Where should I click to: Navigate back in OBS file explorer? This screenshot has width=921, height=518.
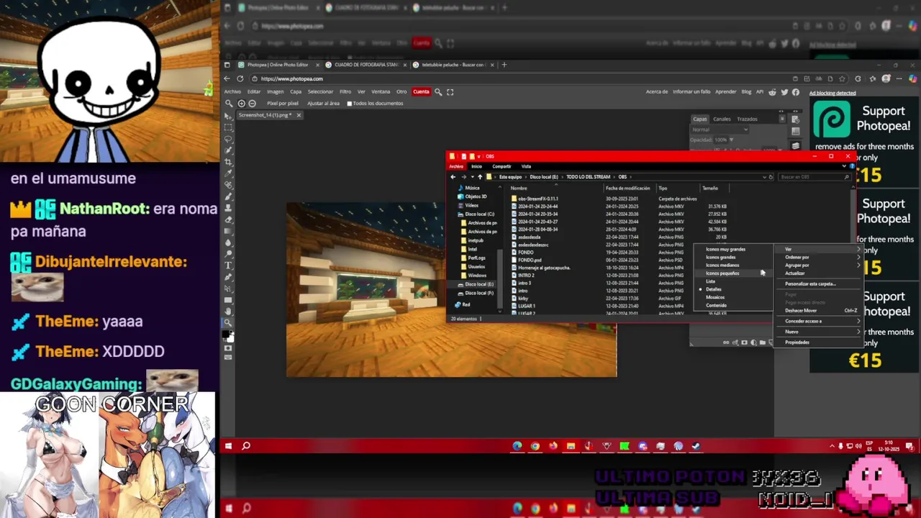(453, 177)
